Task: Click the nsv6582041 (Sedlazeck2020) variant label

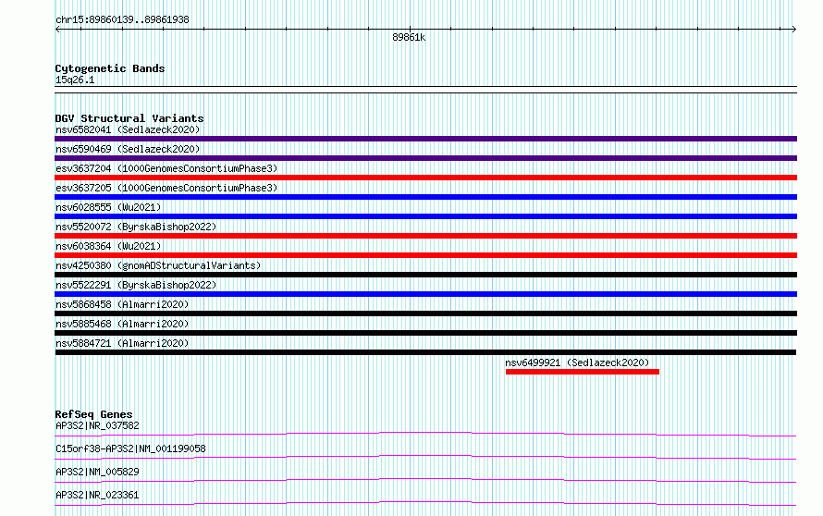Action: tap(128, 129)
